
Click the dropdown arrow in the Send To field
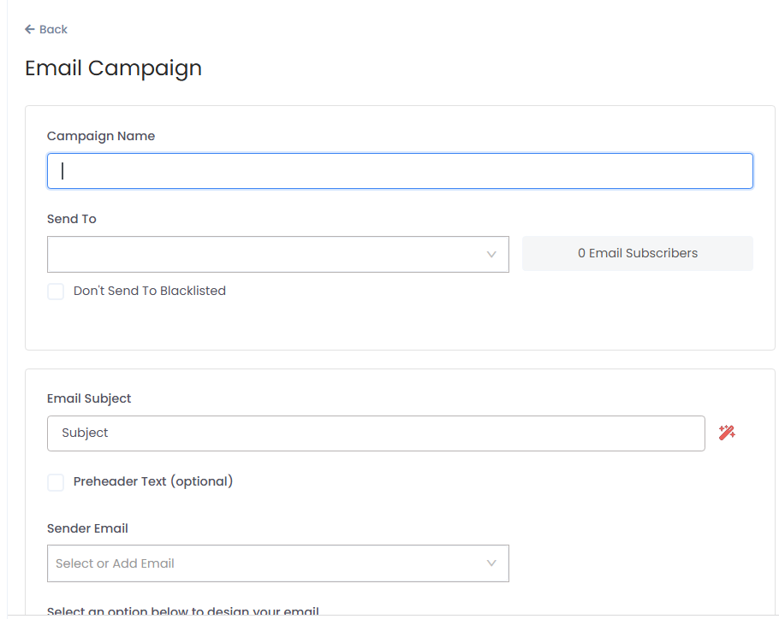click(491, 254)
